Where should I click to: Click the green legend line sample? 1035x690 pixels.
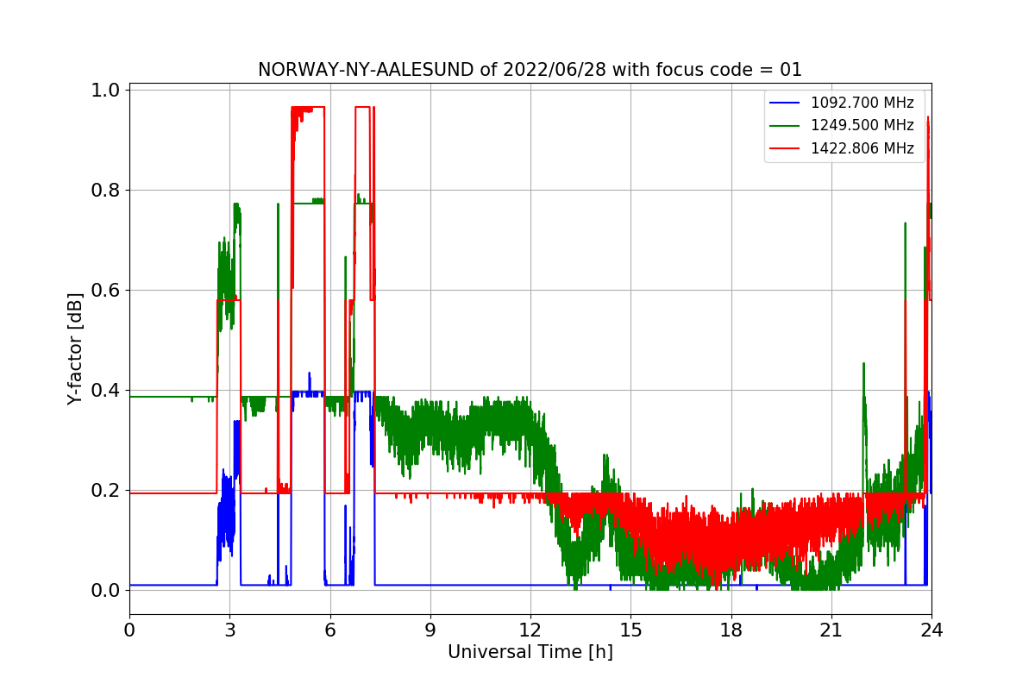point(784,126)
